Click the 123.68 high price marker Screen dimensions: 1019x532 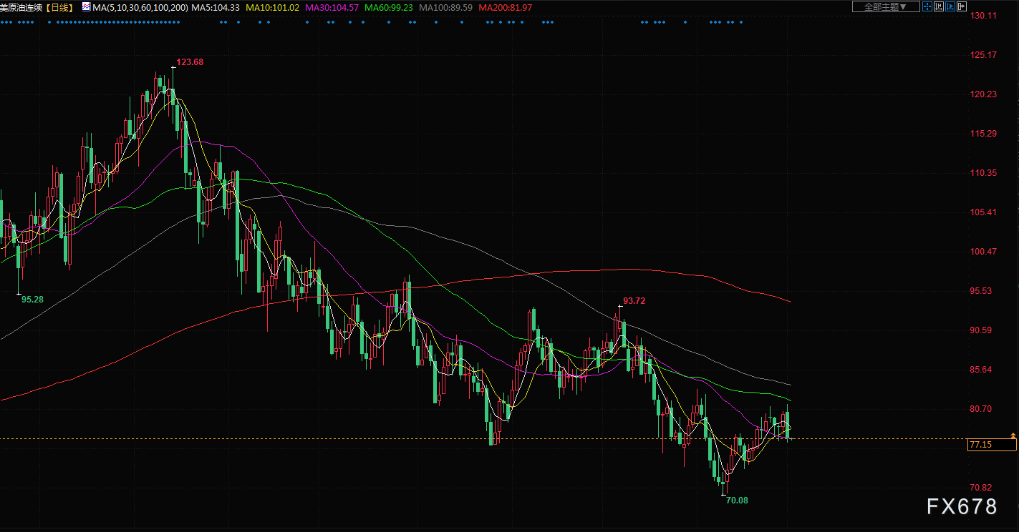click(x=190, y=62)
